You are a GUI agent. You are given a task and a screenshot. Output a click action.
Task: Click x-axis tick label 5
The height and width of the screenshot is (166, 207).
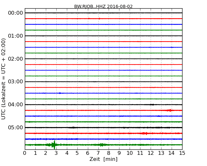tap(77, 153)
